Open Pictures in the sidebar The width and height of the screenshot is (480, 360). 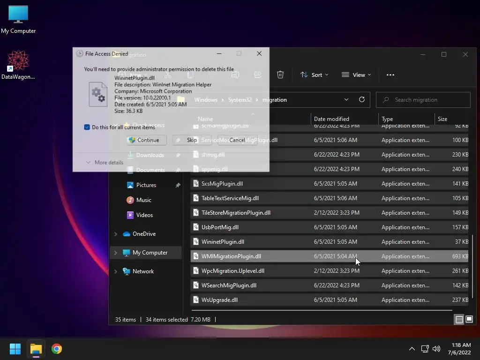(146, 185)
